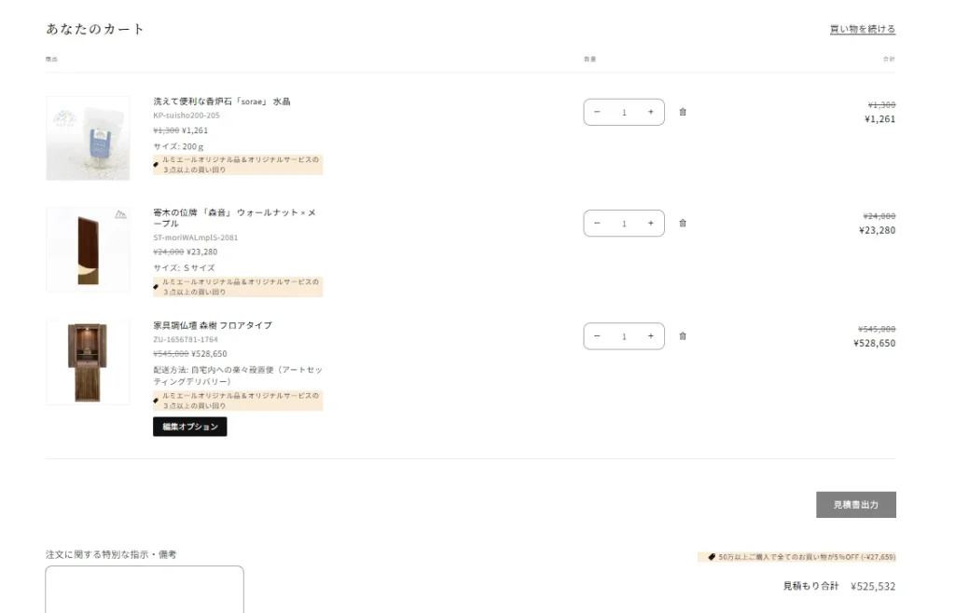Decrease quantity of sorae 水晶 with minus
The height and width of the screenshot is (613, 955).
tap(598, 112)
